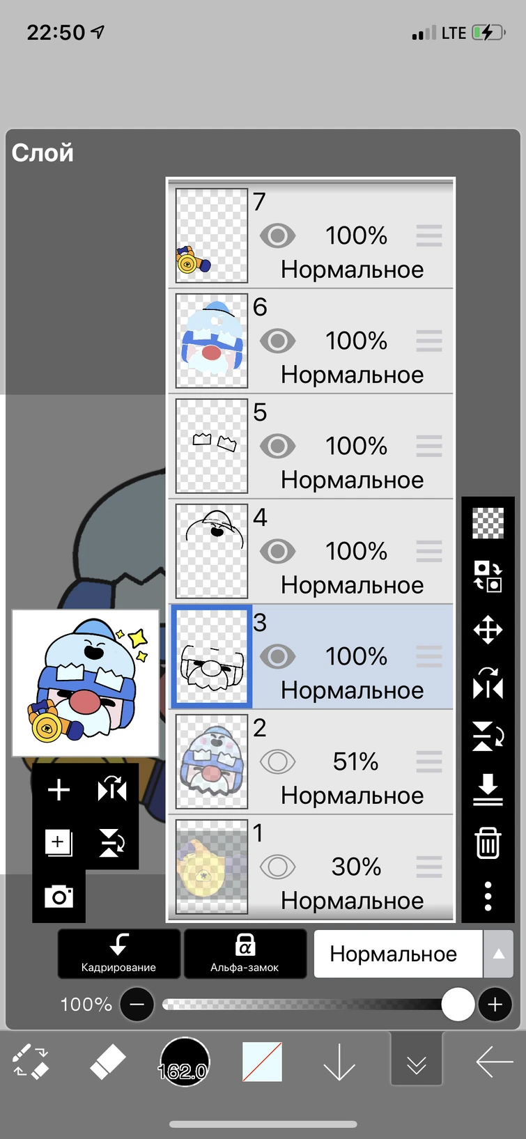This screenshot has width=526, height=1139.
Task: Show layer 2 via its eye icon
Action: (x=277, y=761)
